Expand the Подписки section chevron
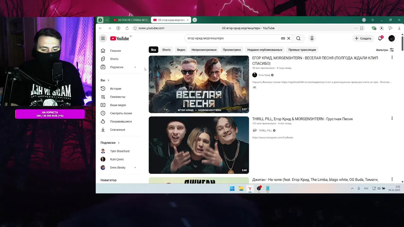The width and height of the screenshot is (404, 227). 119,143
